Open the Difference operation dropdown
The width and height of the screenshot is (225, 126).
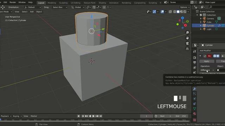point(207,70)
